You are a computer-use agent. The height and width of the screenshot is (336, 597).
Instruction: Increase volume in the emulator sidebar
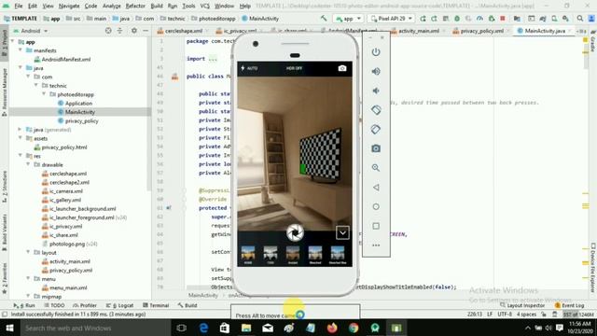(376, 71)
